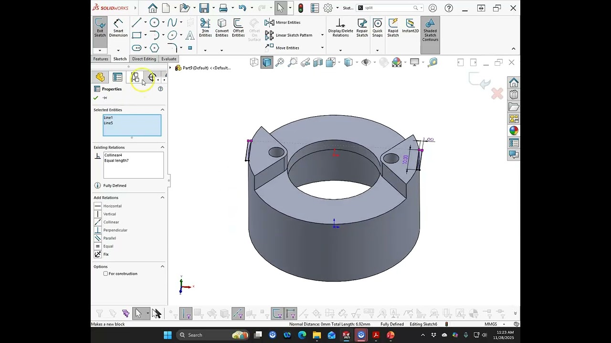Select the Line sketch tool

pos(136,22)
